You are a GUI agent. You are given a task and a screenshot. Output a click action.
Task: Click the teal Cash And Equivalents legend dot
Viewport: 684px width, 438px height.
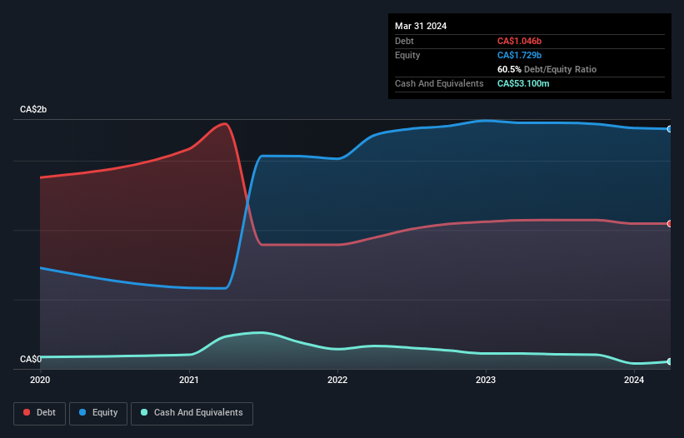[144, 412]
